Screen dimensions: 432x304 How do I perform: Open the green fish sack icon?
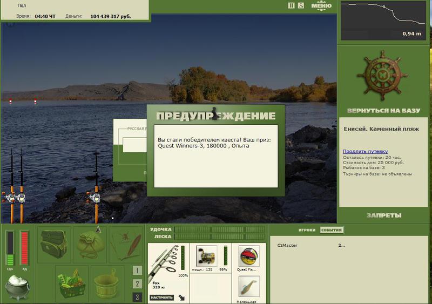pyautogui.click(x=90, y=244)
